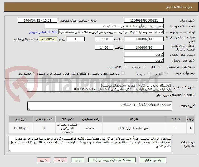Select the خدمت radio button
199x167 pixels.
point(144,67)
